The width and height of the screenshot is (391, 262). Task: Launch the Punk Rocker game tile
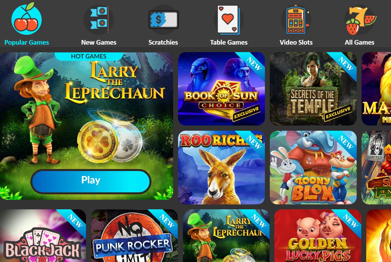[x=134, y=236]
